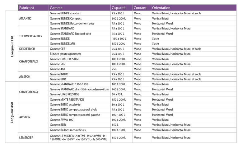Select the Gamme MIXTE RESISTANCE cell
Image resolution: width=238 pixels, height=145 pixels.
click(80, 100)
